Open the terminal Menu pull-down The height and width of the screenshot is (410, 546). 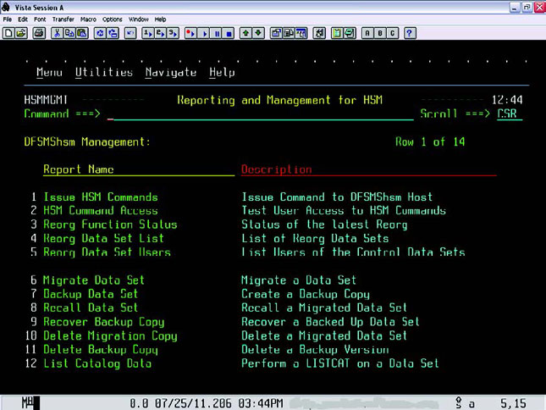[49, 73]
